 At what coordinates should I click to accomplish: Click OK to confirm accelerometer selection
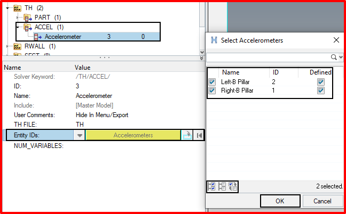[x=280, y=201]
